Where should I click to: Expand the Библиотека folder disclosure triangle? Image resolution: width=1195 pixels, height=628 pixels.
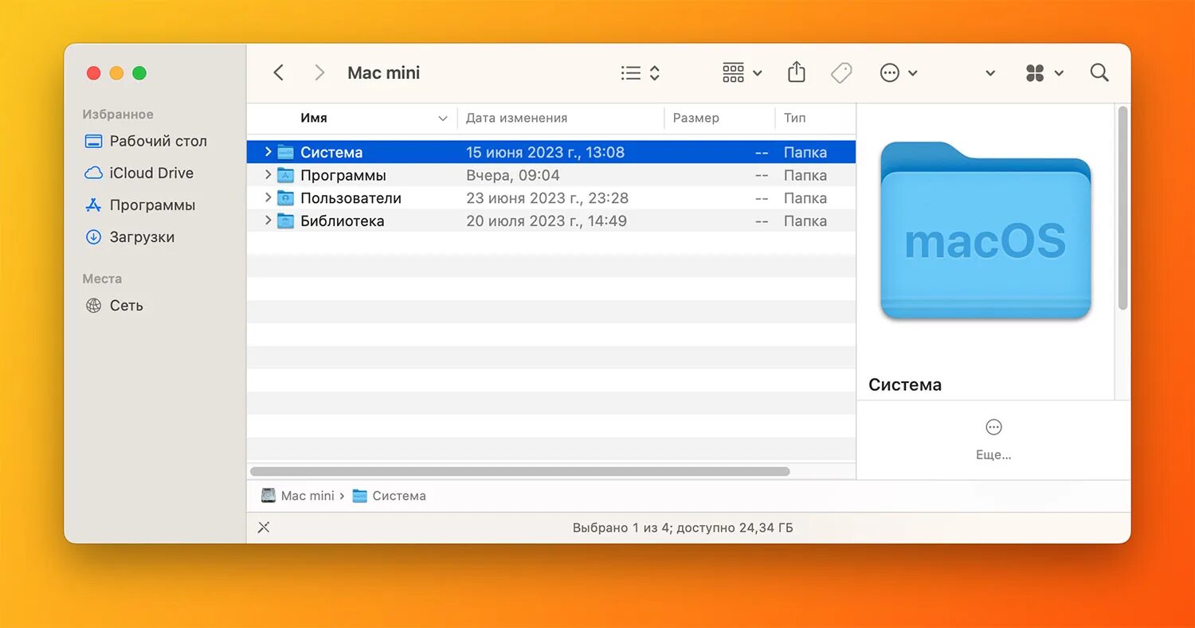click(268, 220)
